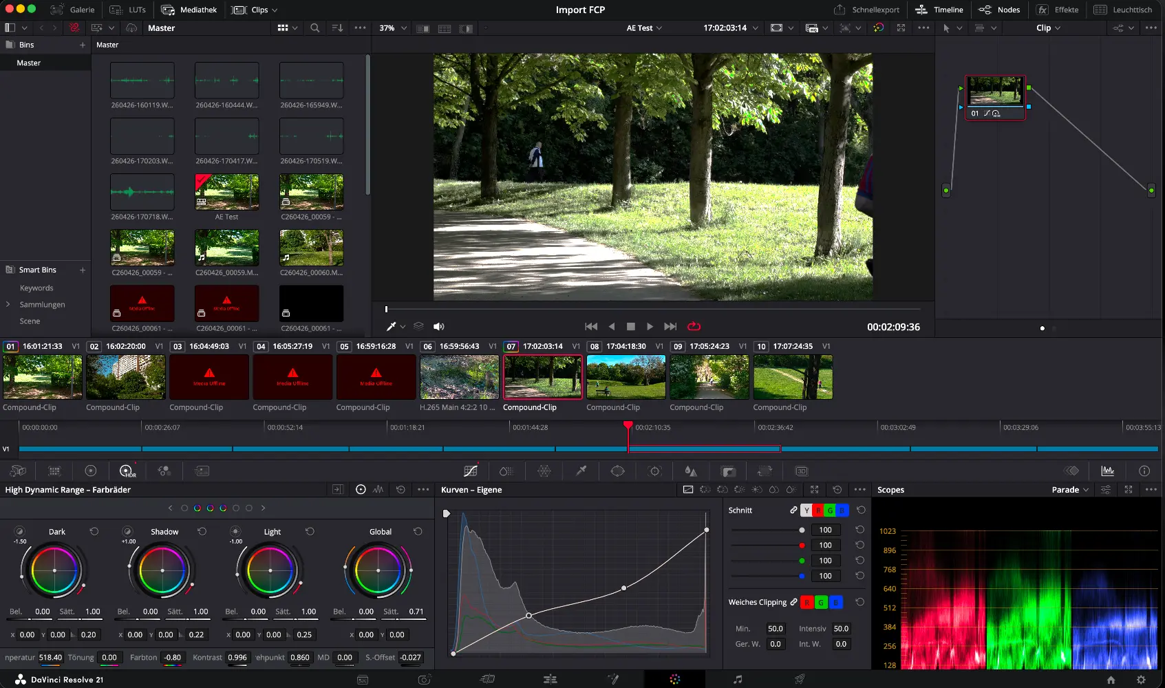Open the Clip node mode dropdown
Screen dimensions: 1165x688
pyautogui.click(x=1048, y=28)
